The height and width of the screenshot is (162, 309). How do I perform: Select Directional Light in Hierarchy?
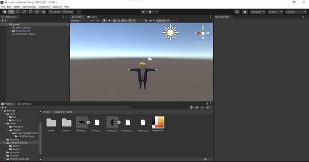click(x=23, y=34)
